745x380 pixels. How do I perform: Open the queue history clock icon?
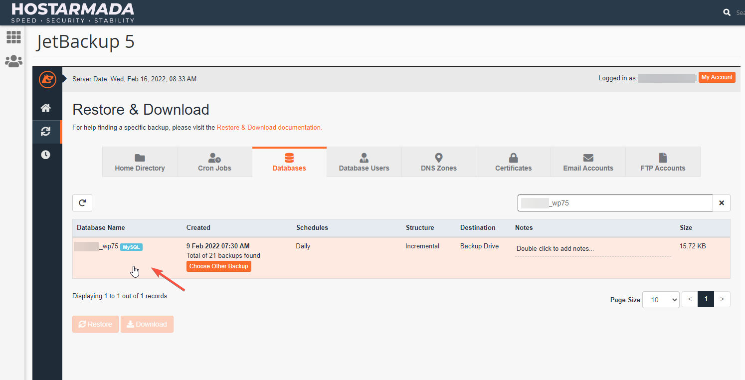tap(46, 155)
